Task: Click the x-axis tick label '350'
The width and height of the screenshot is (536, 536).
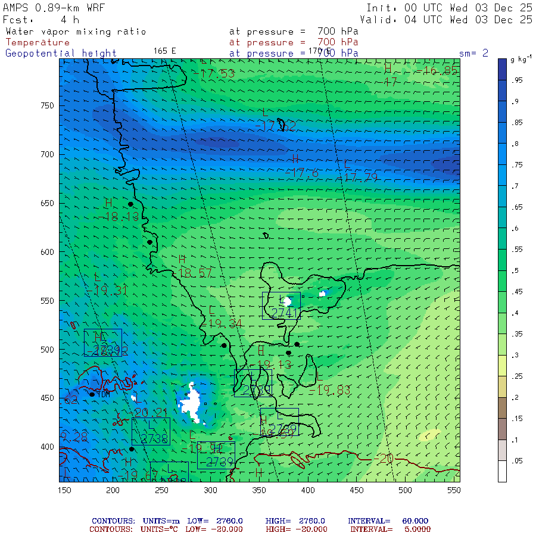Action: pos(259,491)
